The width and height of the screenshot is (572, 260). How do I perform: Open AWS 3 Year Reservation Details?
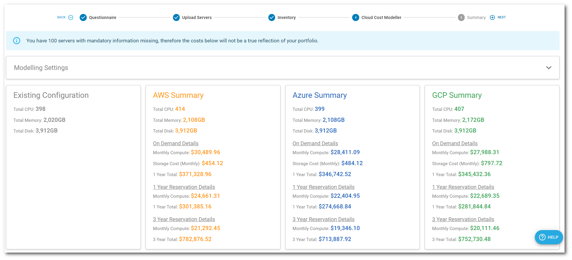184,219
